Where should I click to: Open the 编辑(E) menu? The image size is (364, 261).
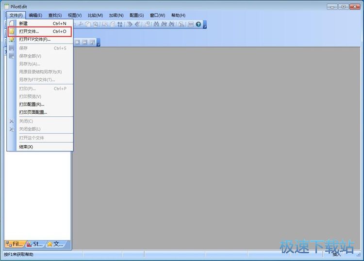(35, 15)
